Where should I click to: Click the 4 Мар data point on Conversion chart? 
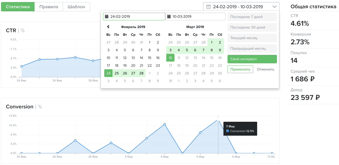[x=164, y=124]
